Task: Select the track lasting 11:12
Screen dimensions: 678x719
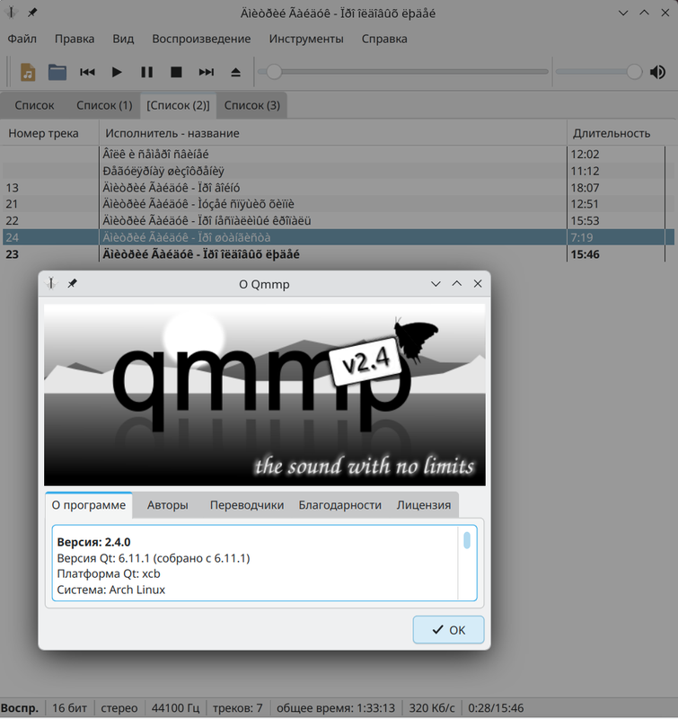Action: point(338,171)
